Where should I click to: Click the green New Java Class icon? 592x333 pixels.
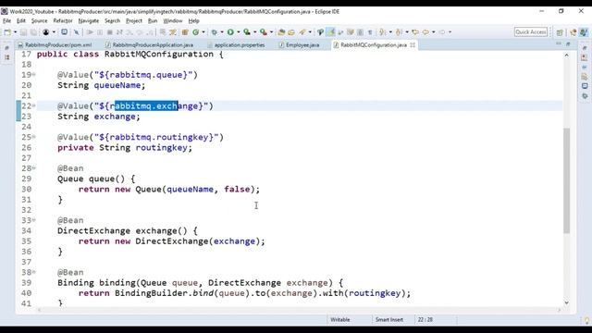195,32
